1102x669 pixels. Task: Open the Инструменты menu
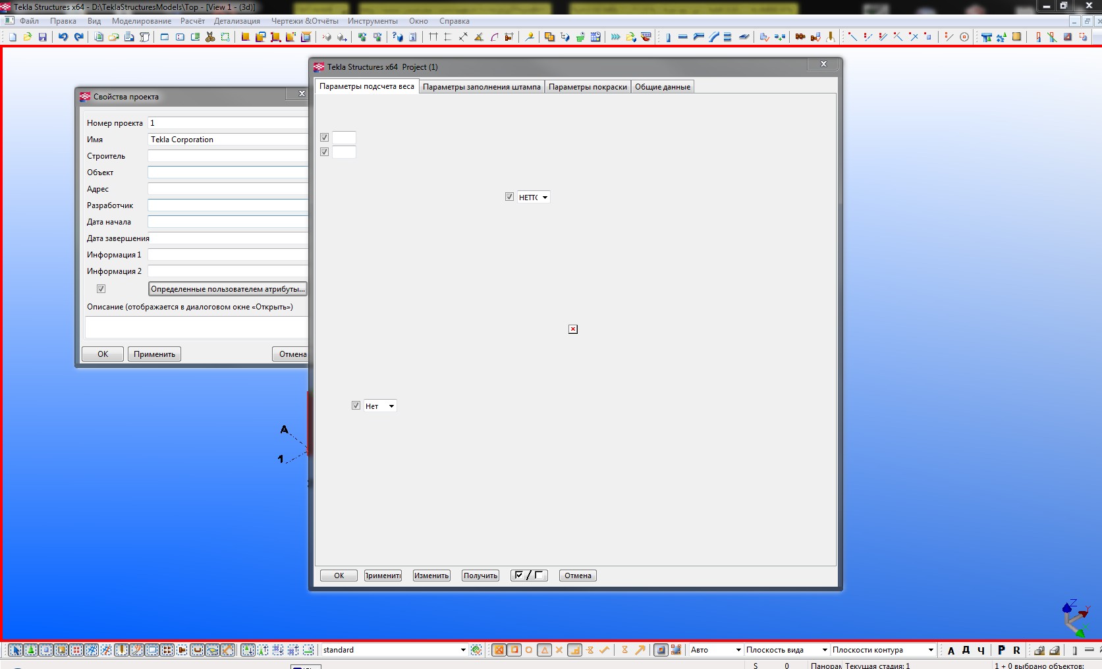373,21
